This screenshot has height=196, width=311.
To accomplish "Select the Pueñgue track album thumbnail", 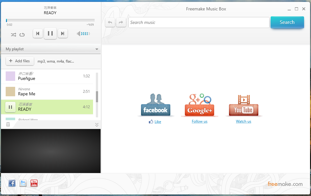I will click(10, 76).
